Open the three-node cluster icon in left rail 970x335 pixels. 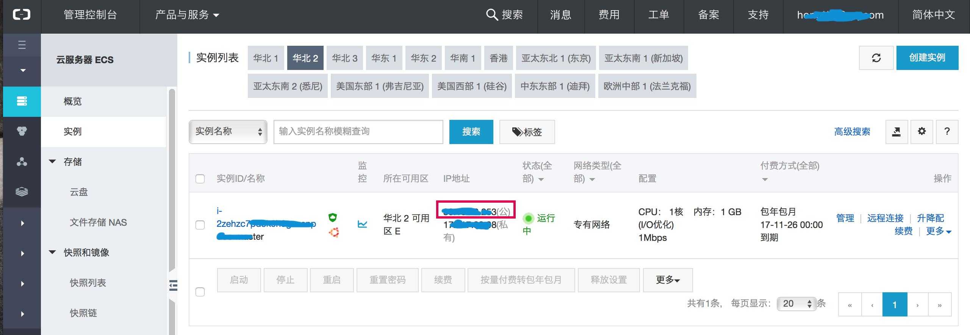pyautogui.click(x=22, y=162)
